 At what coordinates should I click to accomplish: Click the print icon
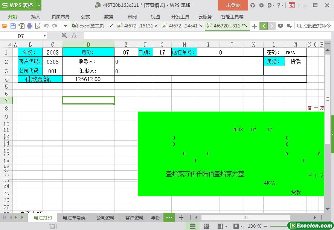[29, 26]
